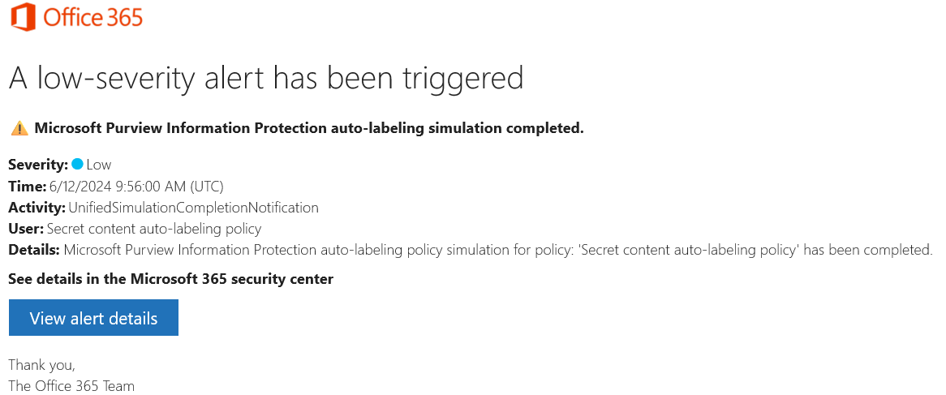
Task: Select the 'Low' severity value
Action: coord(99,165)
